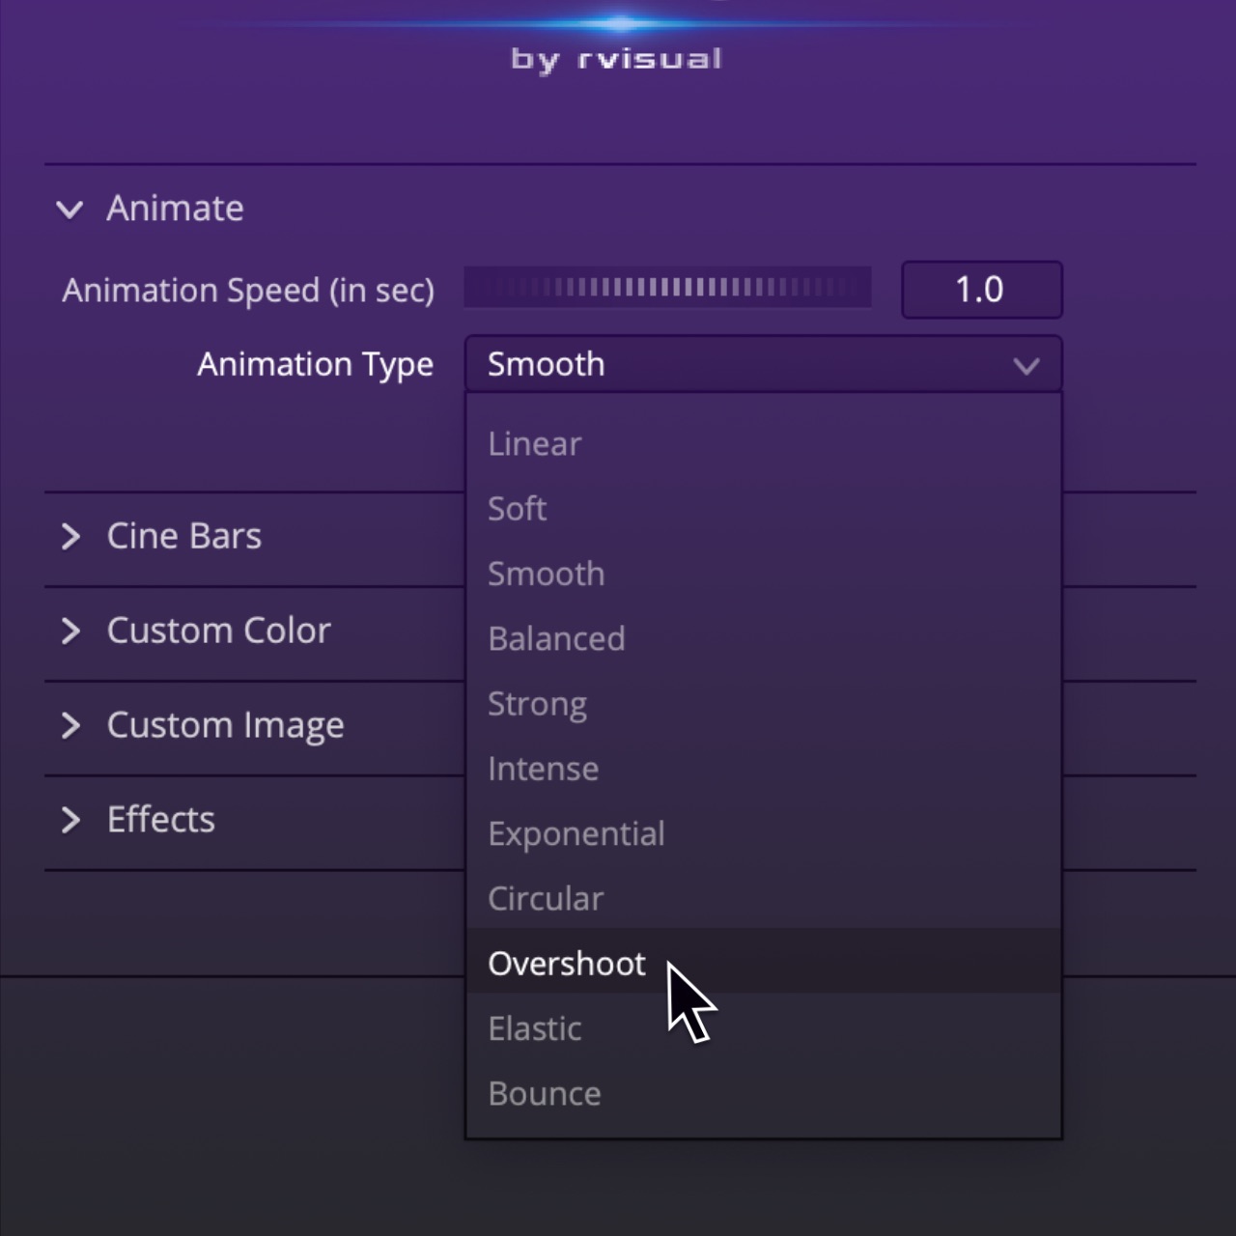Choose Soft from the dropdown list
Screen dimensions: 1236x1236
point(518,509)
